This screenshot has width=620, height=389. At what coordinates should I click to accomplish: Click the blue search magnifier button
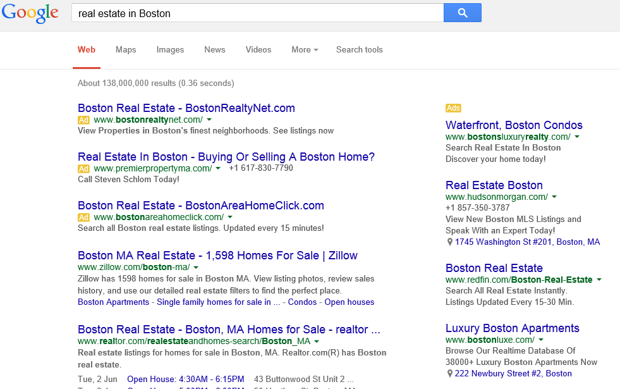463,13
